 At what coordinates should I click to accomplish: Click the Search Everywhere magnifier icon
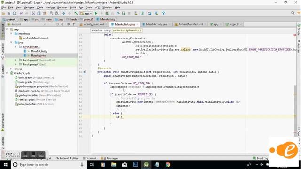pyautogui.click(x=293, y=13)
